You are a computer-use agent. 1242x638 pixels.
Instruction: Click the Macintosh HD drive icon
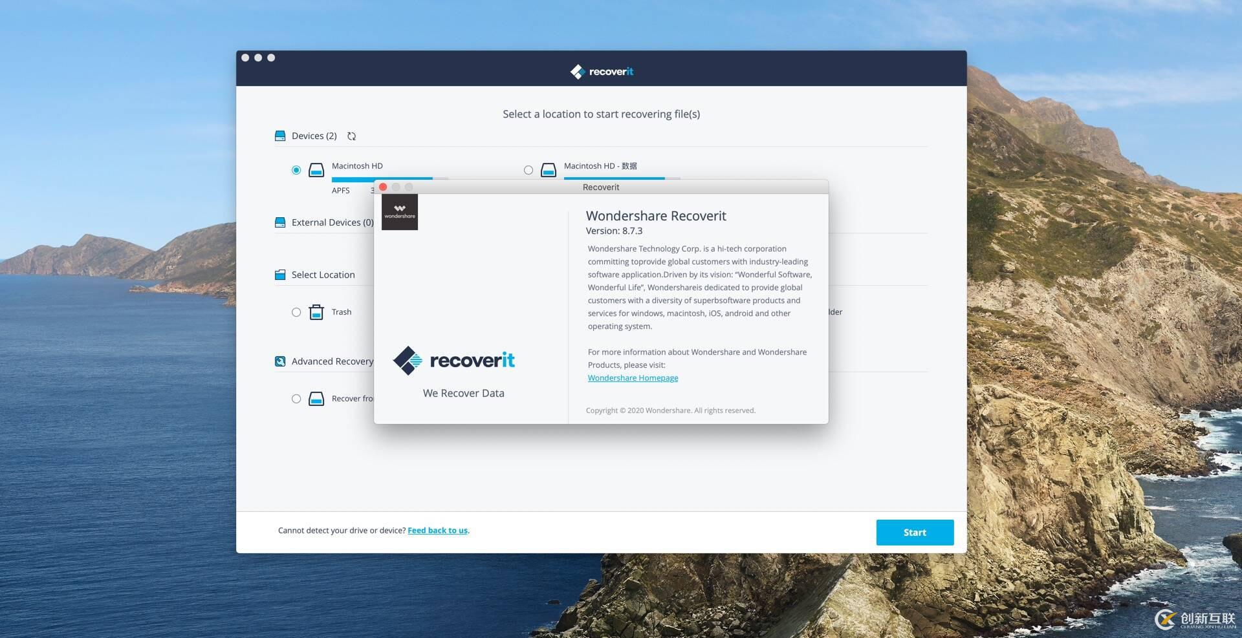tap(316, 170)
